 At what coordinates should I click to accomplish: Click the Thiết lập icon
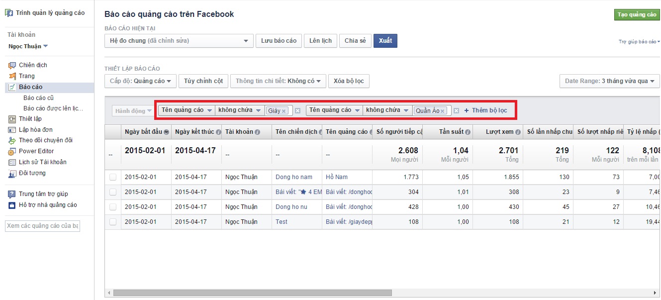pos(12,119)
